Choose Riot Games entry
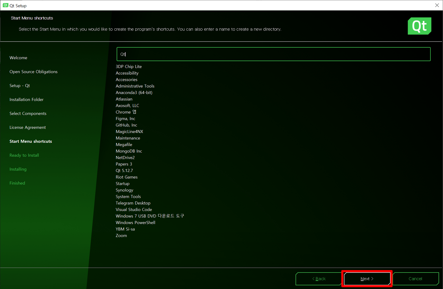 (127, 177)
